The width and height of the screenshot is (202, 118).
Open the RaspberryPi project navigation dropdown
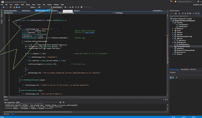coord(31,13)
